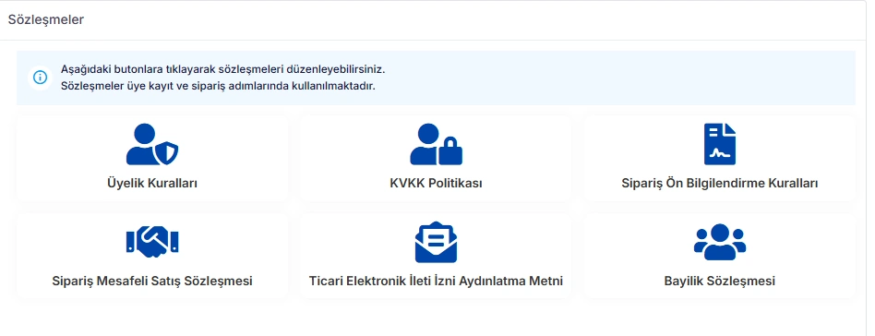Viewport: 875px width, 336px height.
Task: Click the text 'Aşağıdaki butonlara tıklayarak sözleşmeleri düzenleyebilirsiniz.'
Action: pyautogui.click(x=223, y=71)
